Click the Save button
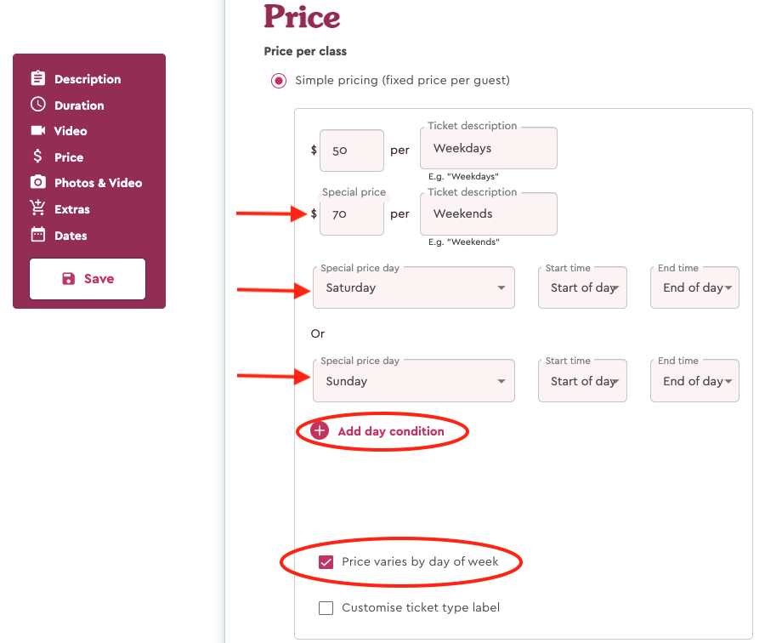Screen dimensions: 765x643 (88, 279)
